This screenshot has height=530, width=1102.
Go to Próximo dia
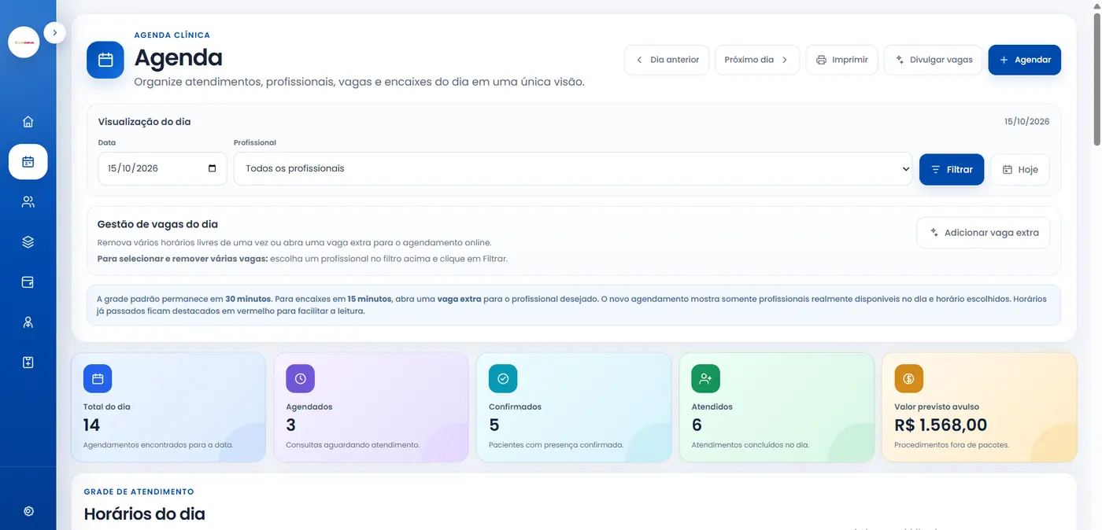(756, 60)
